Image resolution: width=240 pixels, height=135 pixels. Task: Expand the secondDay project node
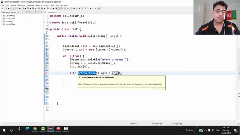(x=1, y=24)
